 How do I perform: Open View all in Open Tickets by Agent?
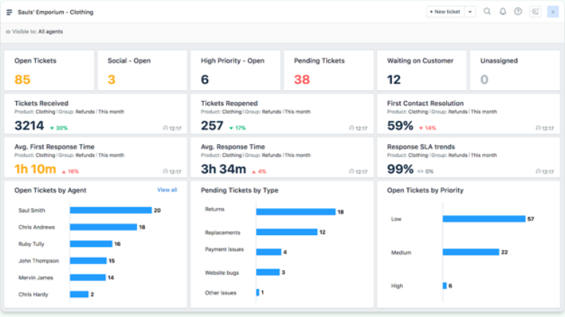166,190
